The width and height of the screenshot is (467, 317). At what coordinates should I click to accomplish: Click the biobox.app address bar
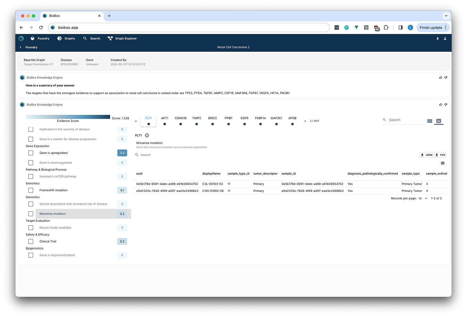pyautogui.click(x=189, y=28)
